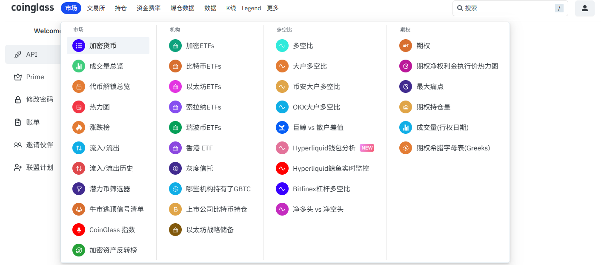Screen dimensions: 607x265
Task: Click the 最大痛点 pie icon
Action: point(406,86)
